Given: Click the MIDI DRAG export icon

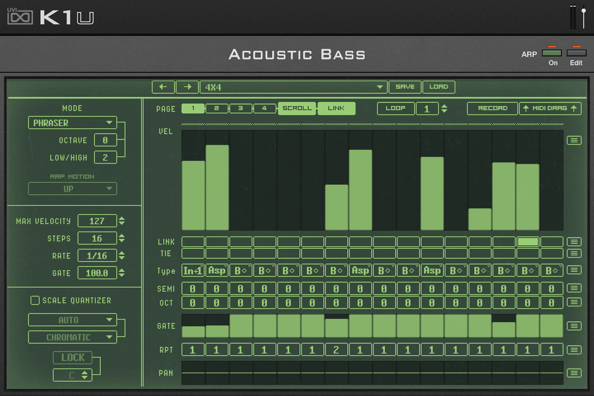Looking at the screenshot, I should tap(550, 108).
